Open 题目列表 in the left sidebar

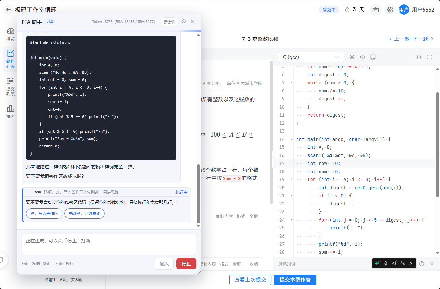click(10, 59)
